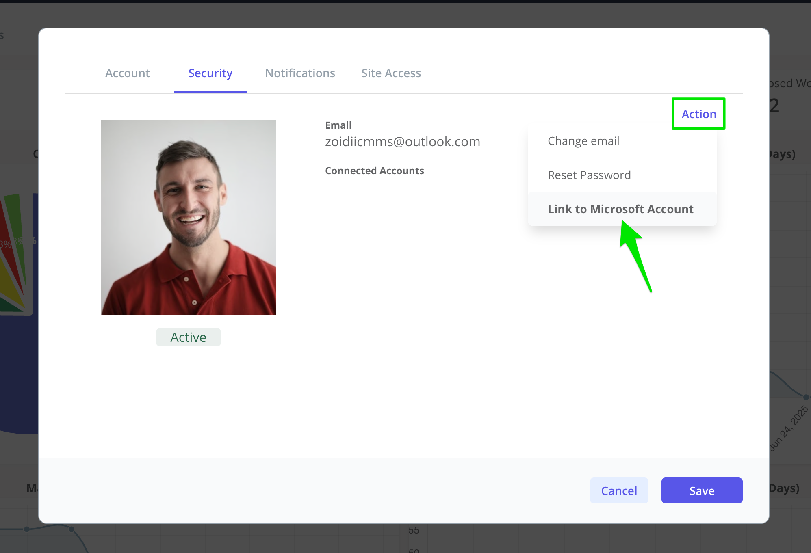
Task: Open the Notifications tab
Action: coord(300,73)
